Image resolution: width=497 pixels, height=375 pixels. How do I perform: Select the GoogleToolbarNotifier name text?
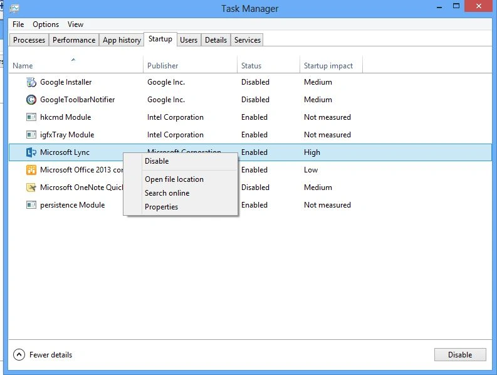(x=77, y=100)
